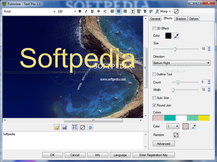The height and width of the screenshot is (162, 217).
Task: Open the font size 100 dropdown
Action: 75,12
